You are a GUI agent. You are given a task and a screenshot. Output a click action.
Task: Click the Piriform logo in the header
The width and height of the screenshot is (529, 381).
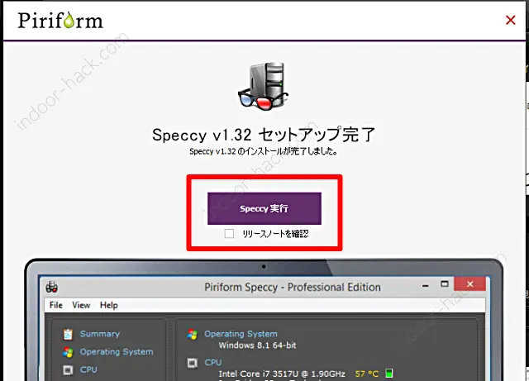(60, 20)
